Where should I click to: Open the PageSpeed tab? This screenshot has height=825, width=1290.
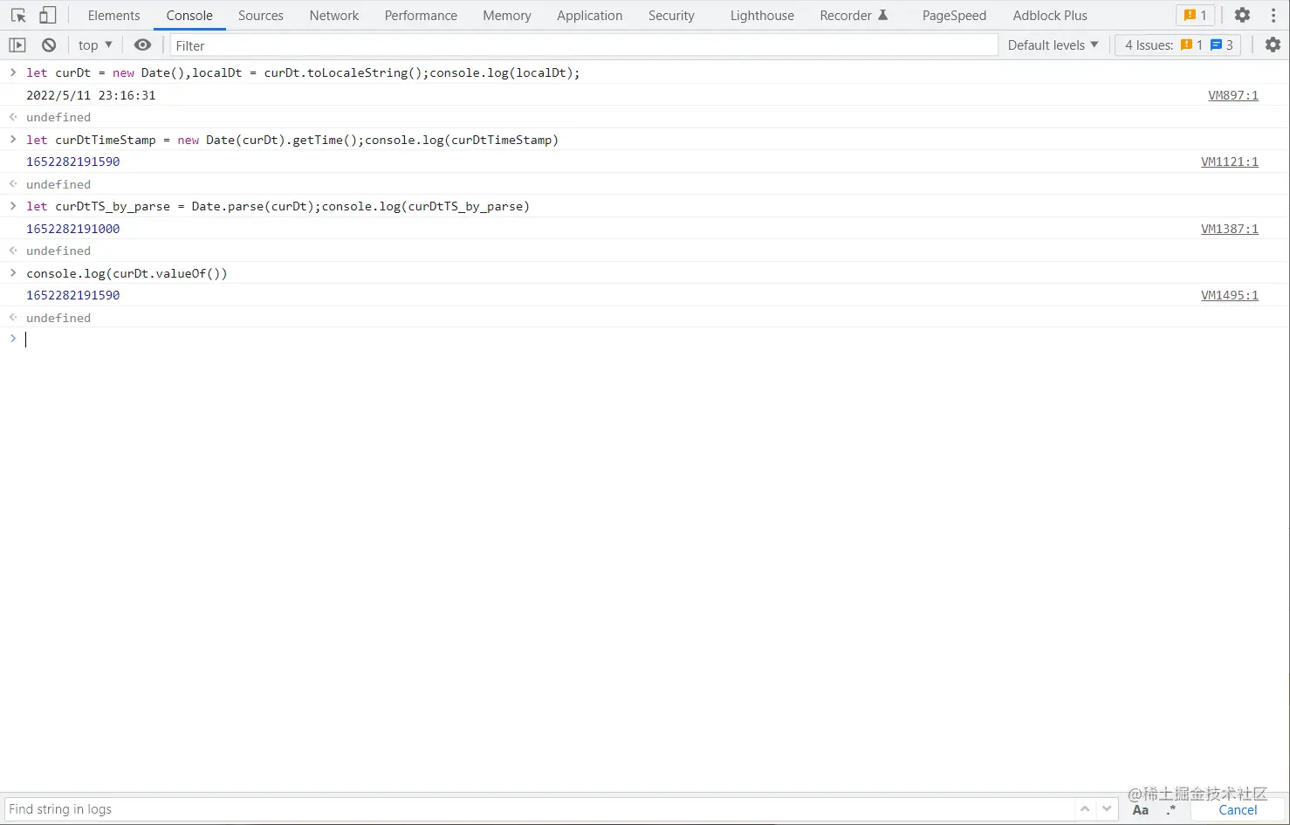pyautogui.click(x=954, y=16)
